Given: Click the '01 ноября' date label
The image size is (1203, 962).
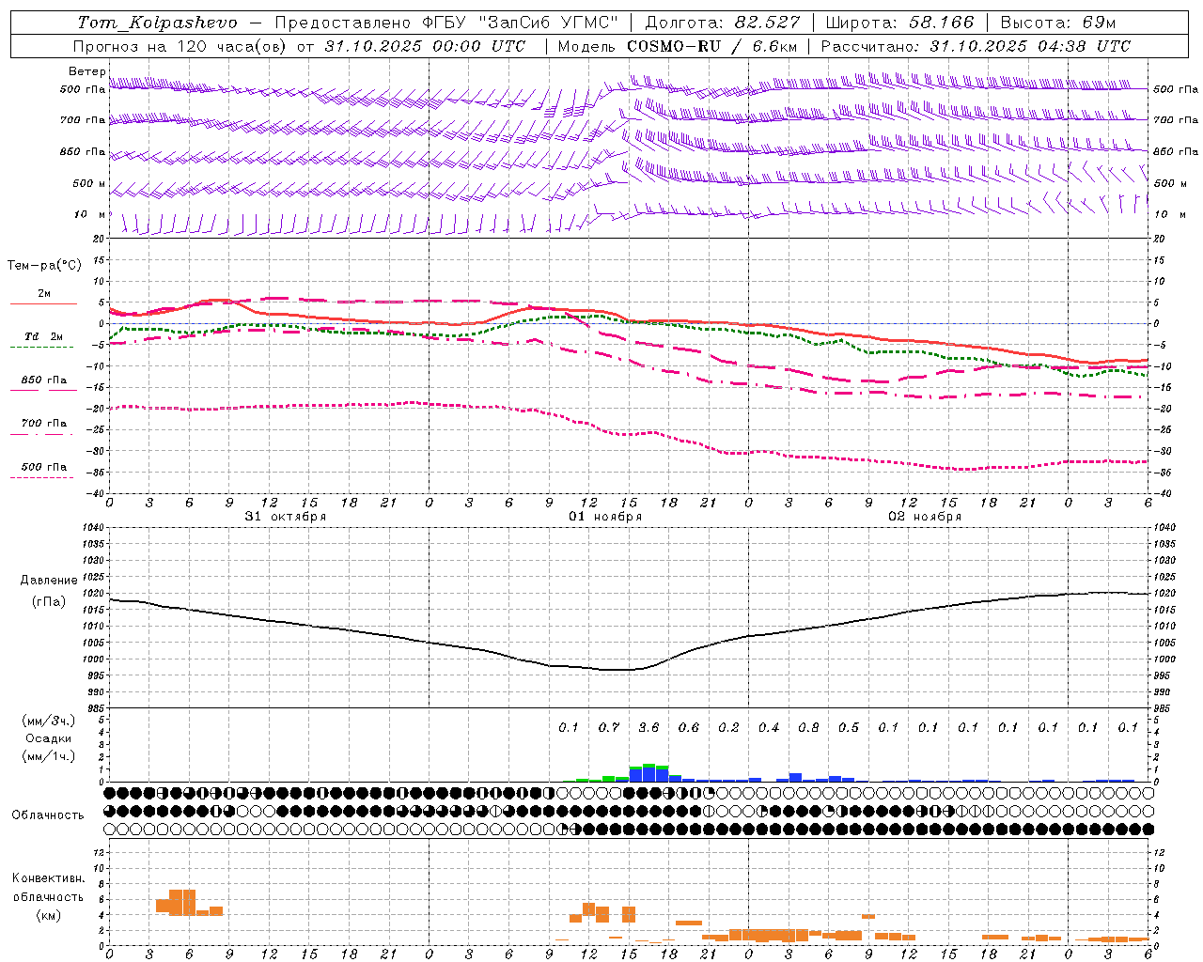Looking at the screenshot, I should click(605, 517).
